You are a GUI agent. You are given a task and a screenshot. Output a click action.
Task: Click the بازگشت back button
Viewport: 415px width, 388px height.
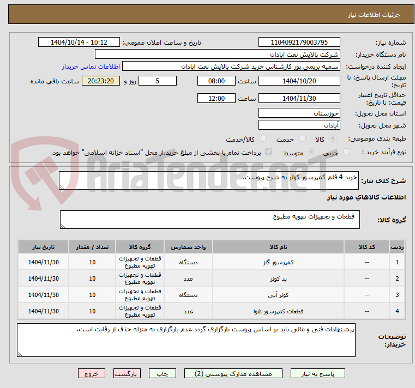[127, 373]
